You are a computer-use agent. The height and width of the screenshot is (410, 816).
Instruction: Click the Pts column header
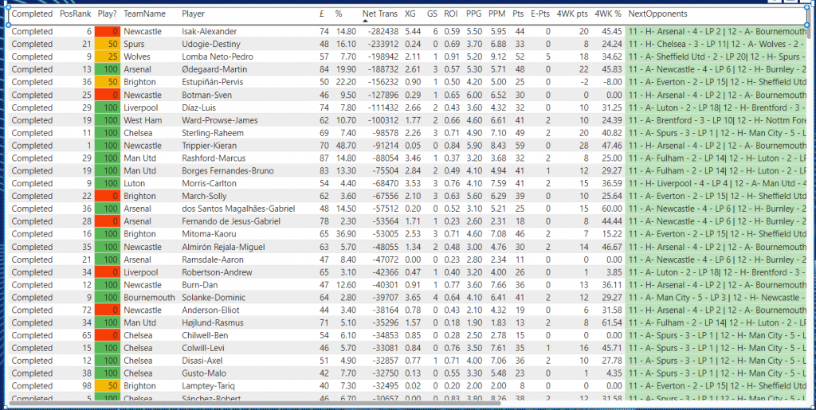pos(518,14)
